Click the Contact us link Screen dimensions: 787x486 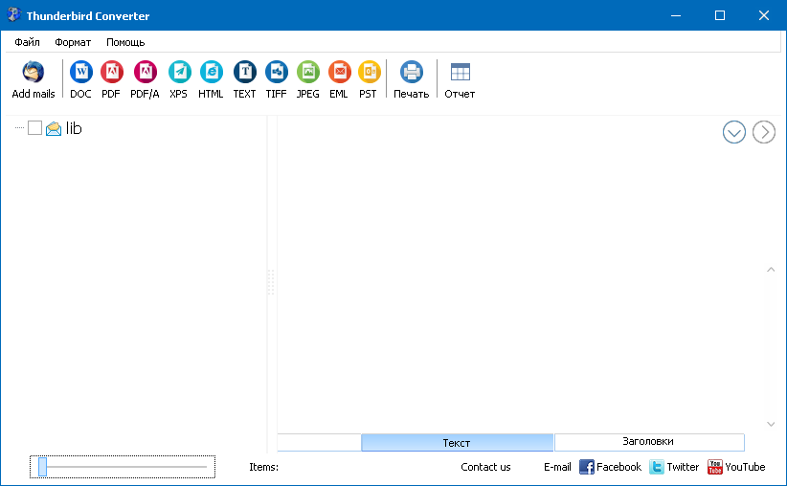[485, 467]
